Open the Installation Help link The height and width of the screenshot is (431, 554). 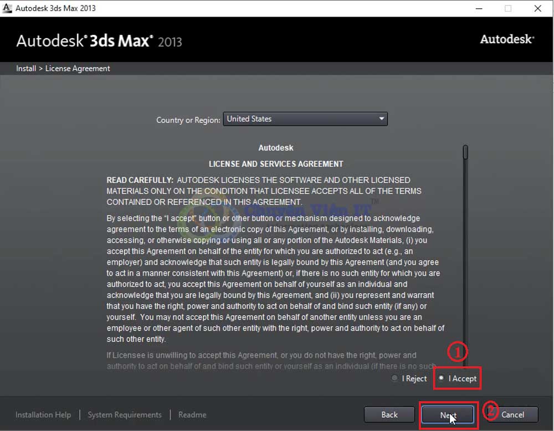coord(43,415)
